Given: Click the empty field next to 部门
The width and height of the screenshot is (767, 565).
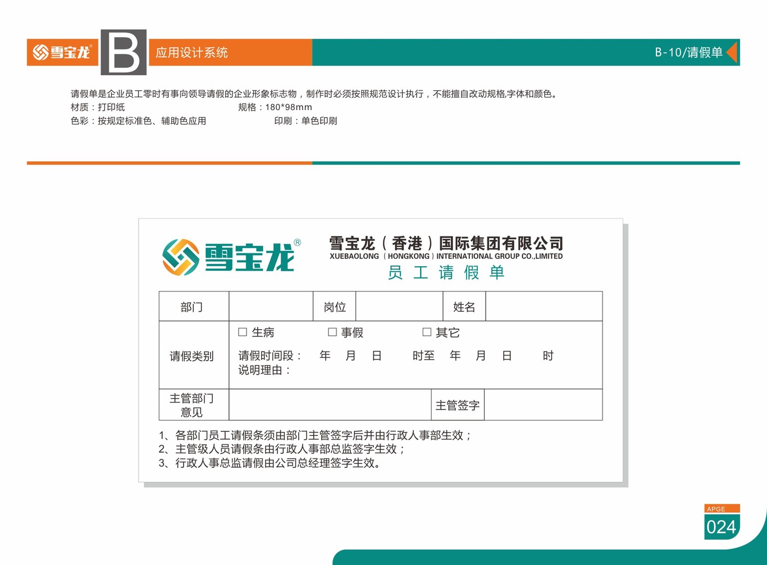Looking at the screenshot, I should coord(271,307).
